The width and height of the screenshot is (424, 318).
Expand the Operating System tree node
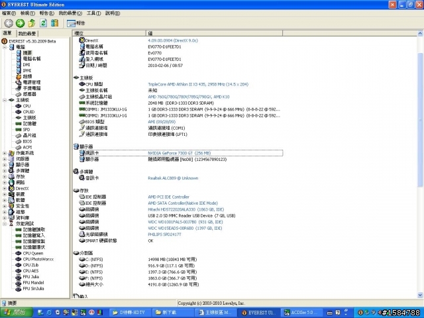point(5,153)
